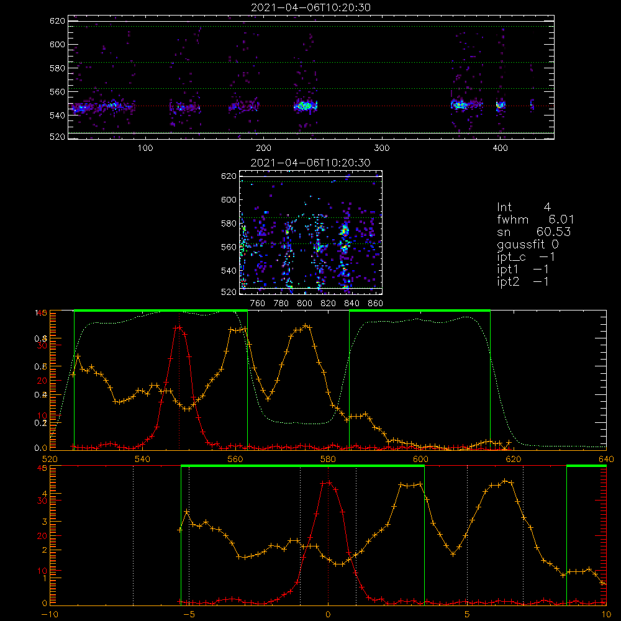Click the bright emission blob near x=235 in top image
Screen dimensions: 621x621
click(306, 106)
